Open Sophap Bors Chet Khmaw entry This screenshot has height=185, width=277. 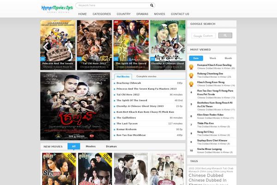point(212,141)
